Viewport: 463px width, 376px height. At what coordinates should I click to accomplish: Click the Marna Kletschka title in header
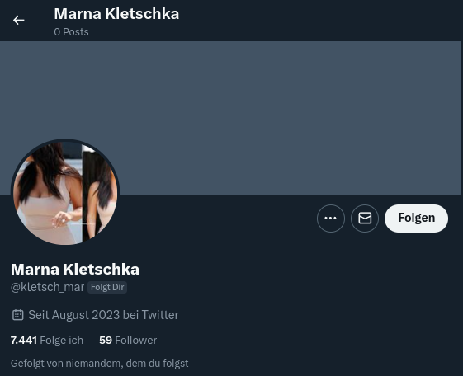click(x=116, y=14)
